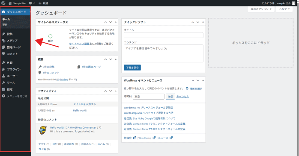299x156 pixels.
Task: Open Lightning theme link
Action: pyautogui.click(x=63, y=80)
